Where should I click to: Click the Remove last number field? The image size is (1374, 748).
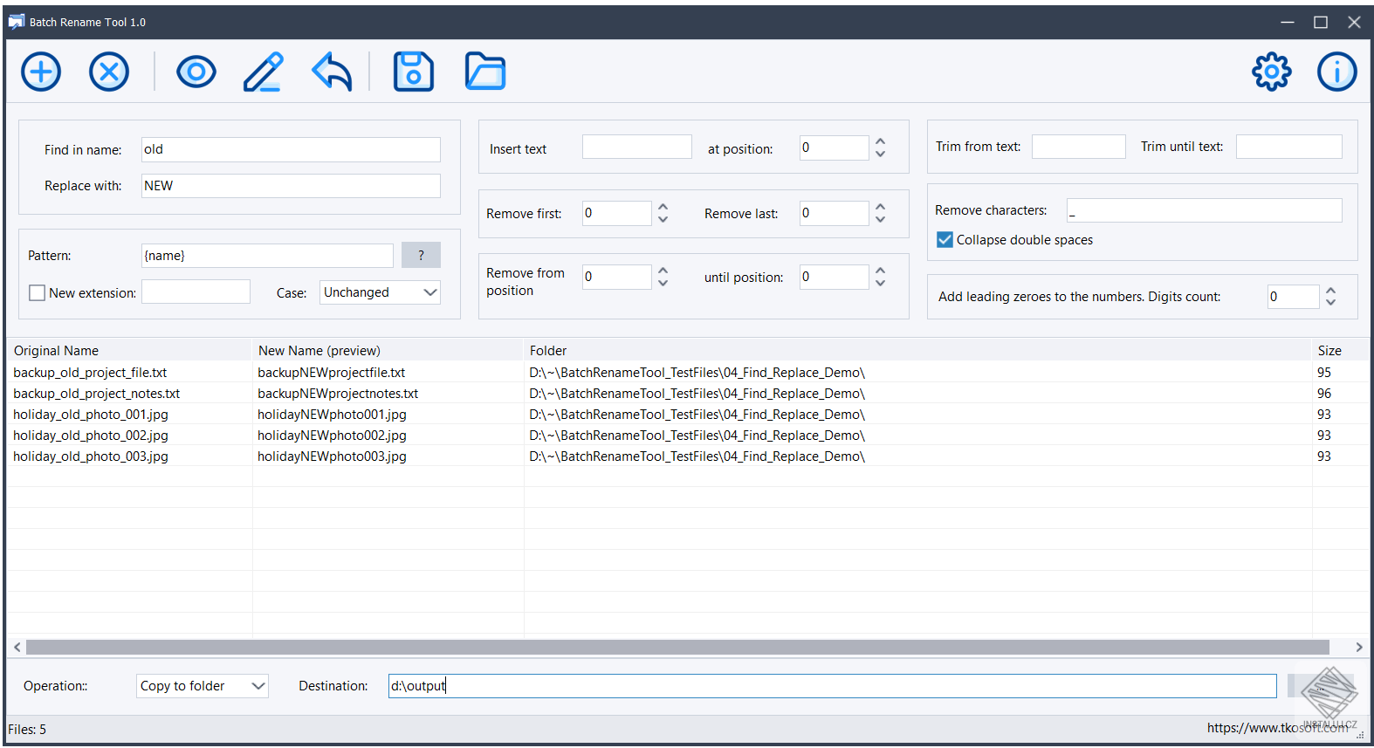tap(834, 213)
